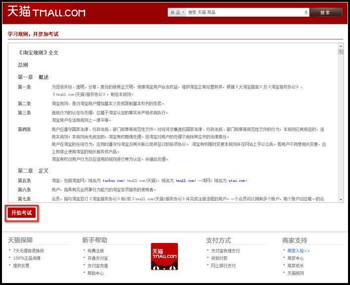Click the rules box scroll up arrow
The width and height of the screenshot is (350, 285).
pyautogui.click(x=341, y=46)
